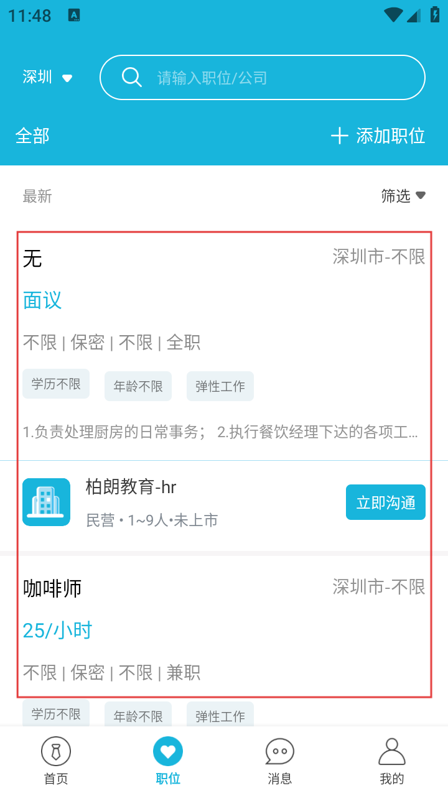Open the 柏朗教育-hr company name
Viewport: 448px width, 796px height.
point(131,487)
